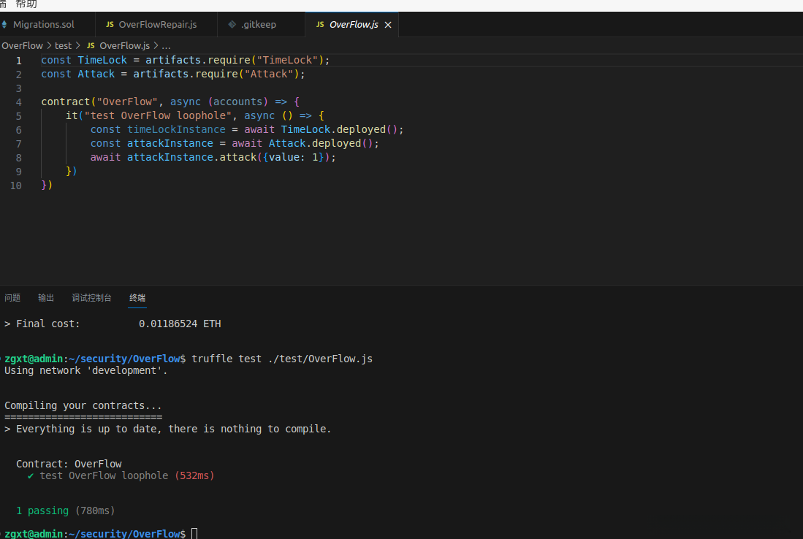Click the JS icon on OverFlowRepair.js tab

(x=110, y=25)
